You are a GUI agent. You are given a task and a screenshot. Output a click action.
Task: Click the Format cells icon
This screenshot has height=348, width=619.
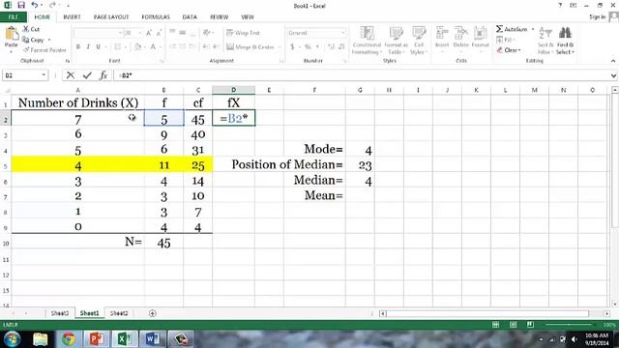click(x=480, y=33)
